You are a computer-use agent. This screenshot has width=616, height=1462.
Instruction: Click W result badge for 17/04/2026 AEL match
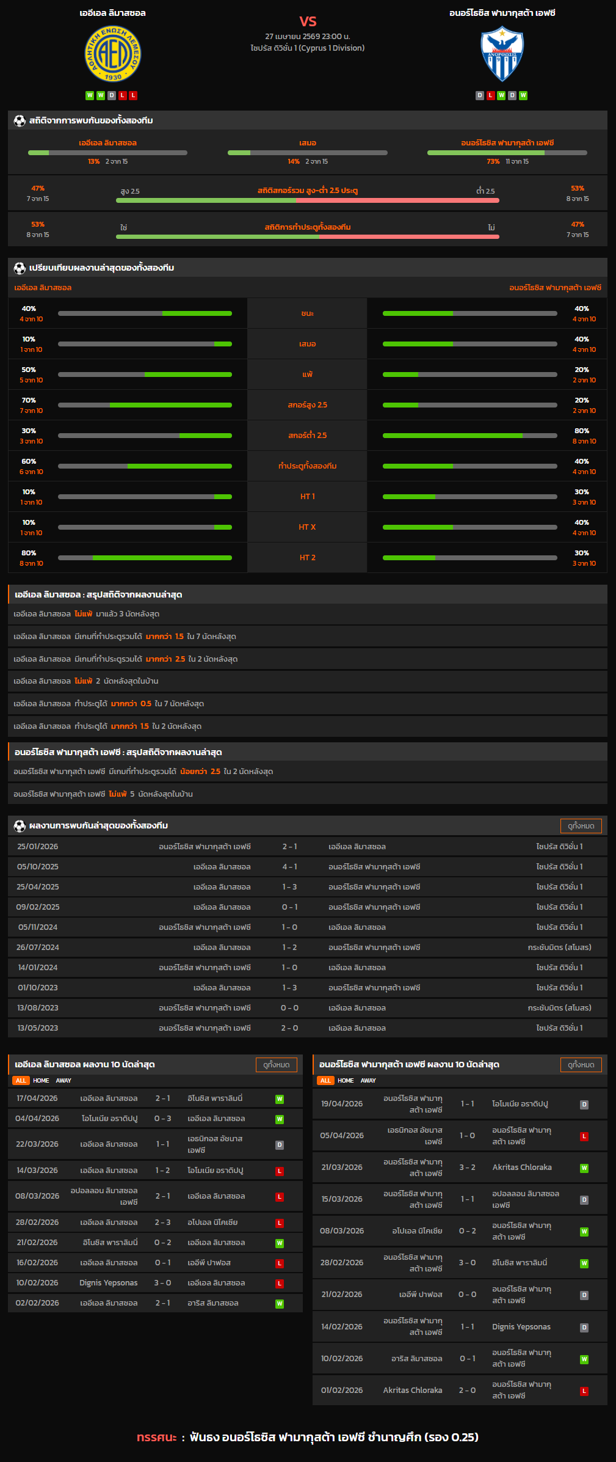[280, 1099]
